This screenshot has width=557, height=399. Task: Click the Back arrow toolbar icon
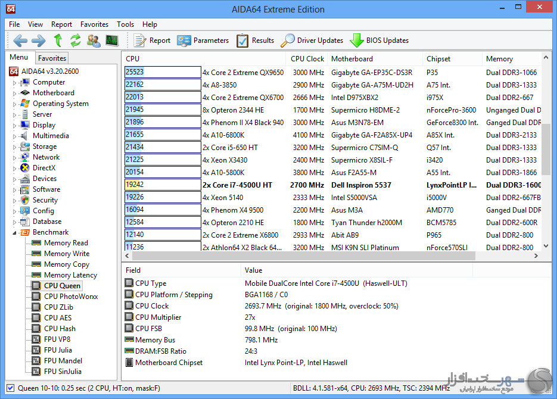[x=20, y=40]
